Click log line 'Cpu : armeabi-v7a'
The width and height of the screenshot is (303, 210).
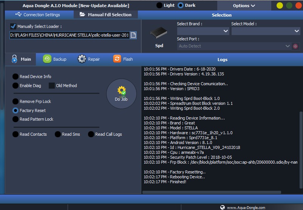pos(173,152)
